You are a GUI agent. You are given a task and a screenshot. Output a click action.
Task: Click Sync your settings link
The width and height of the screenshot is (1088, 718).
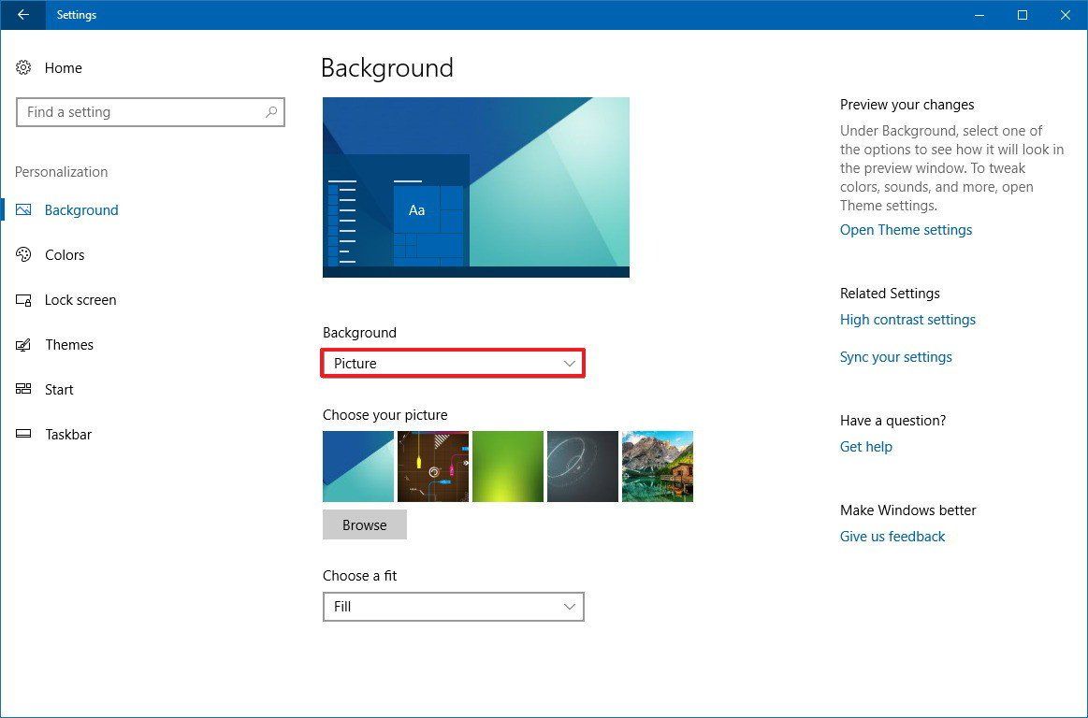[895, 356]
